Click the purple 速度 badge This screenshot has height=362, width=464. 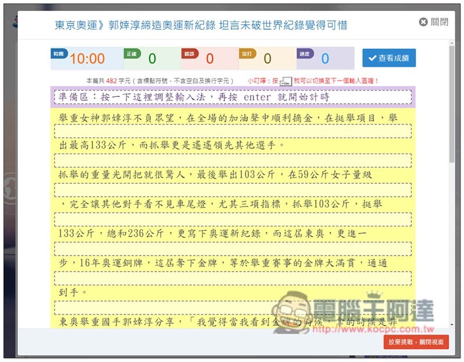point(305,53)
